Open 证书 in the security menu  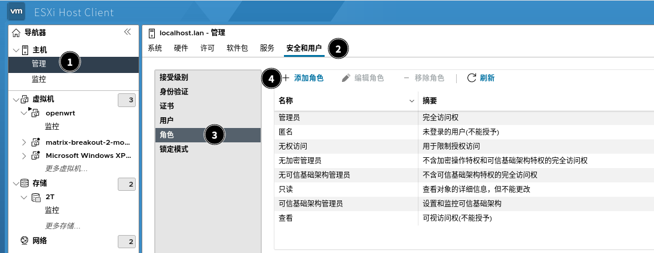click(207, 106)
